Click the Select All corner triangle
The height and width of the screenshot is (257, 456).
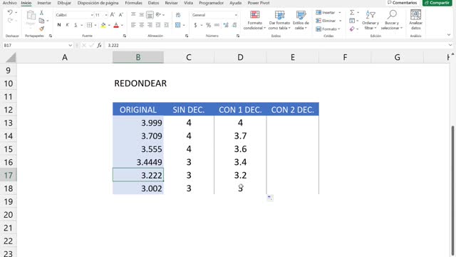pyautogui.click(x=11, y=58)
